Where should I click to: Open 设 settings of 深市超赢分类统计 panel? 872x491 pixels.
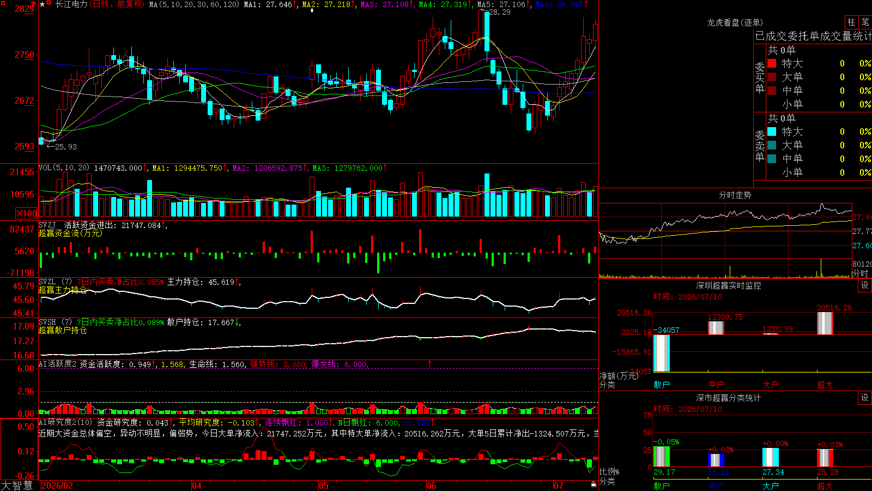pos(865,398)
